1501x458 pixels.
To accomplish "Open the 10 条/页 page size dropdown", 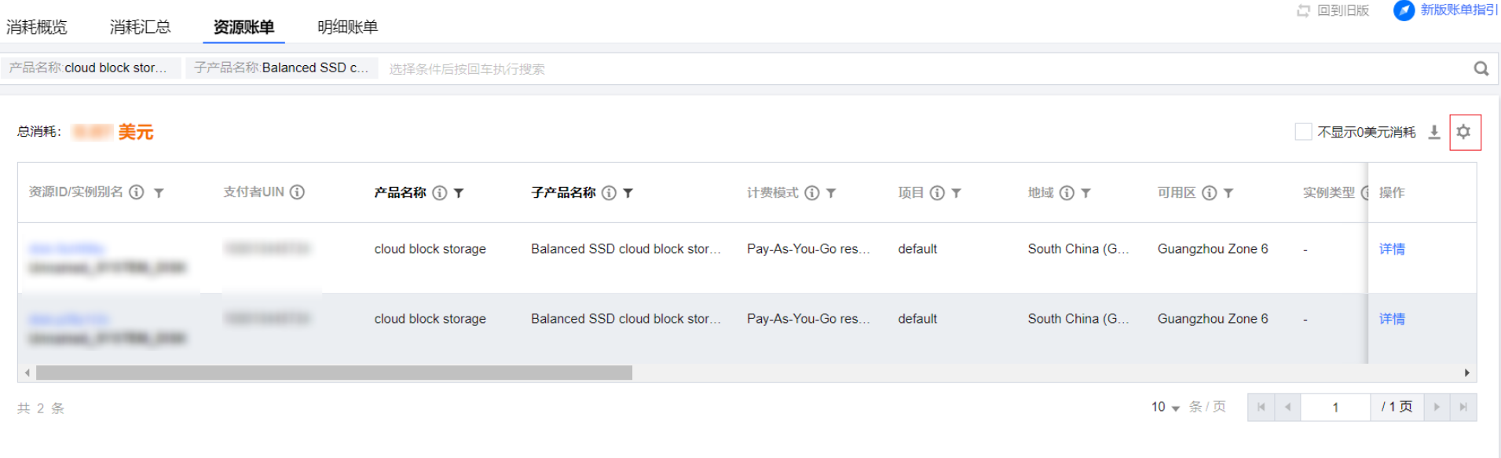I will coord(1166,407).
